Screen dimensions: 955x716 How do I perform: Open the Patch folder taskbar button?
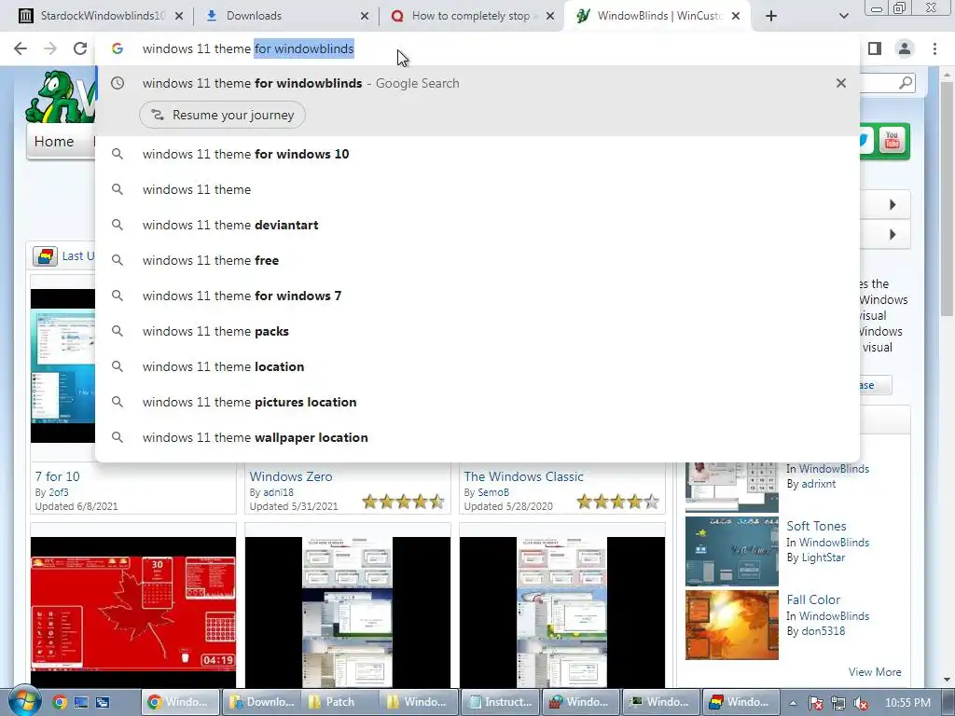[x=341, y=702]
